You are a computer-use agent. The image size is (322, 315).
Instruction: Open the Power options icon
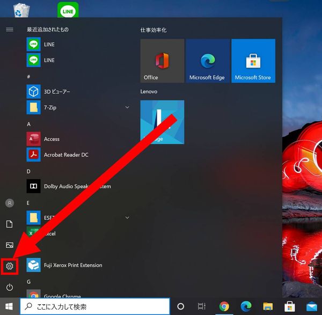click(x=10, y=287)
